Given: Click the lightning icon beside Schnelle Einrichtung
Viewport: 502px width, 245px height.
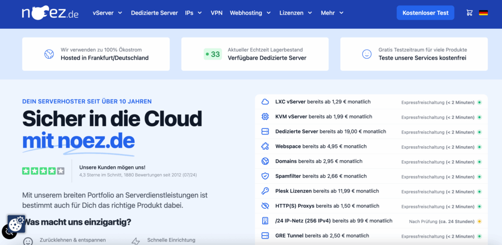Looking at the screenshot, I should pyautogui.click(x=136, y=241).
